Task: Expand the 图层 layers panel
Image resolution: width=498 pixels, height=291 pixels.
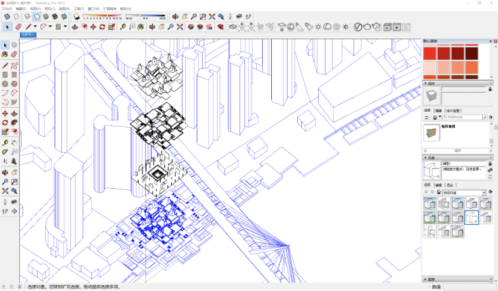Action: [x=458, y=280]
